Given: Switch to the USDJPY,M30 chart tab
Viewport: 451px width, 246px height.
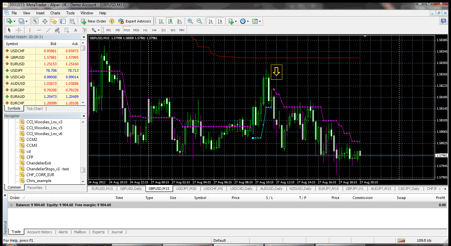Looking at the screenshot, I should pos(186,189).
